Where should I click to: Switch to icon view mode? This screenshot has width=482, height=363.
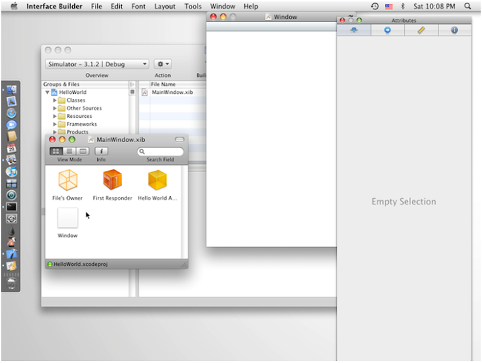click(x=56, y=151)
